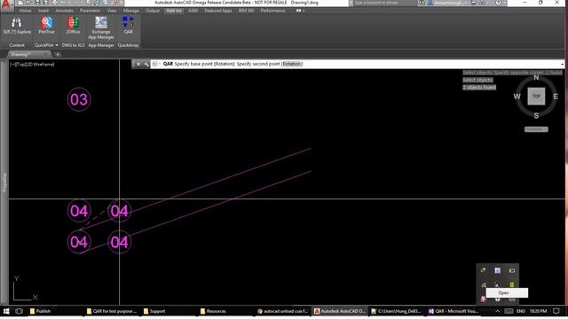Viewport: 568px width, 319px height.
Task: Click the Properties palette side bar
Action: click(4, 182)
